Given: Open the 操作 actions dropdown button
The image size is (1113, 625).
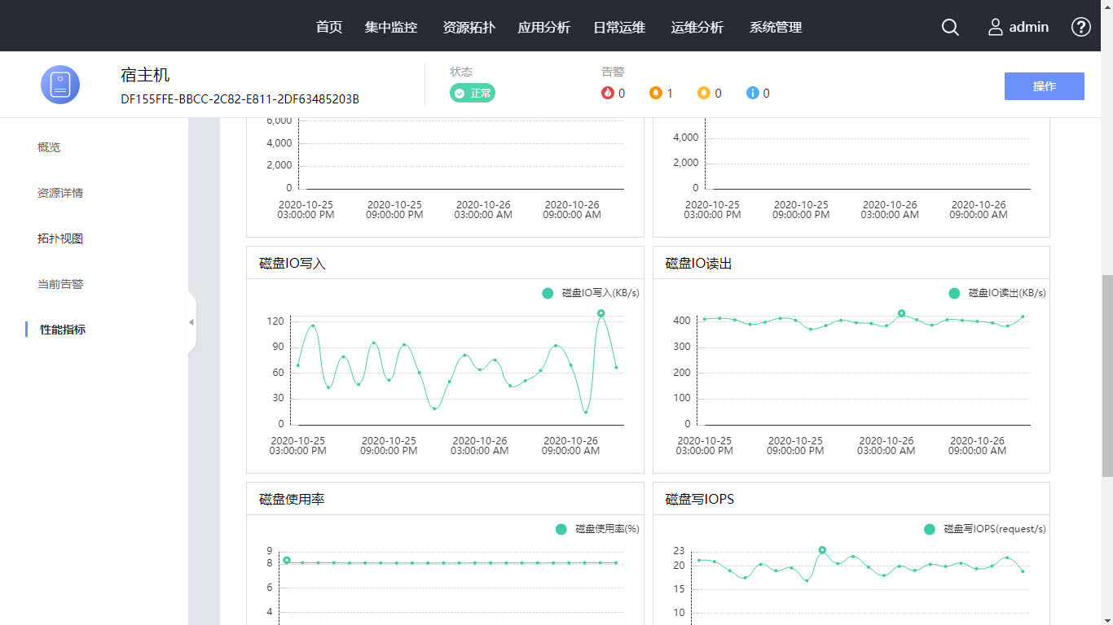Looking at the screenshot, I should (x=1044, y=86).
